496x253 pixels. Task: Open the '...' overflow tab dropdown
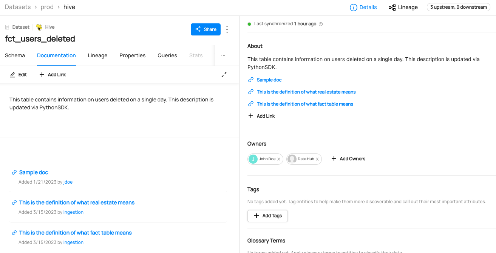[x=223, y=55]
